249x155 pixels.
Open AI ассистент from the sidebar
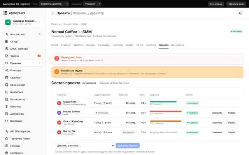pos(23,34)
